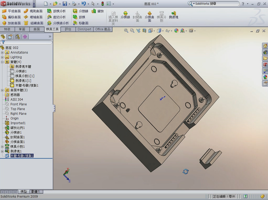
Task: Select the 平坦曲面 planar surface tool
Action: pos(11,11)
